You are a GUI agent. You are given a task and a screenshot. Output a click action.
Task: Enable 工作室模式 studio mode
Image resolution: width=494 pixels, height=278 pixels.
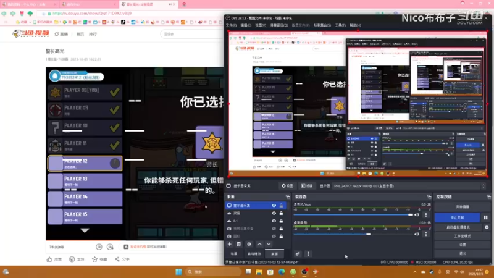tap(462, 236)
